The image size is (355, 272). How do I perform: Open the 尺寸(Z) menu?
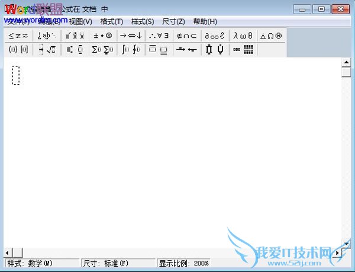[173, 22]
